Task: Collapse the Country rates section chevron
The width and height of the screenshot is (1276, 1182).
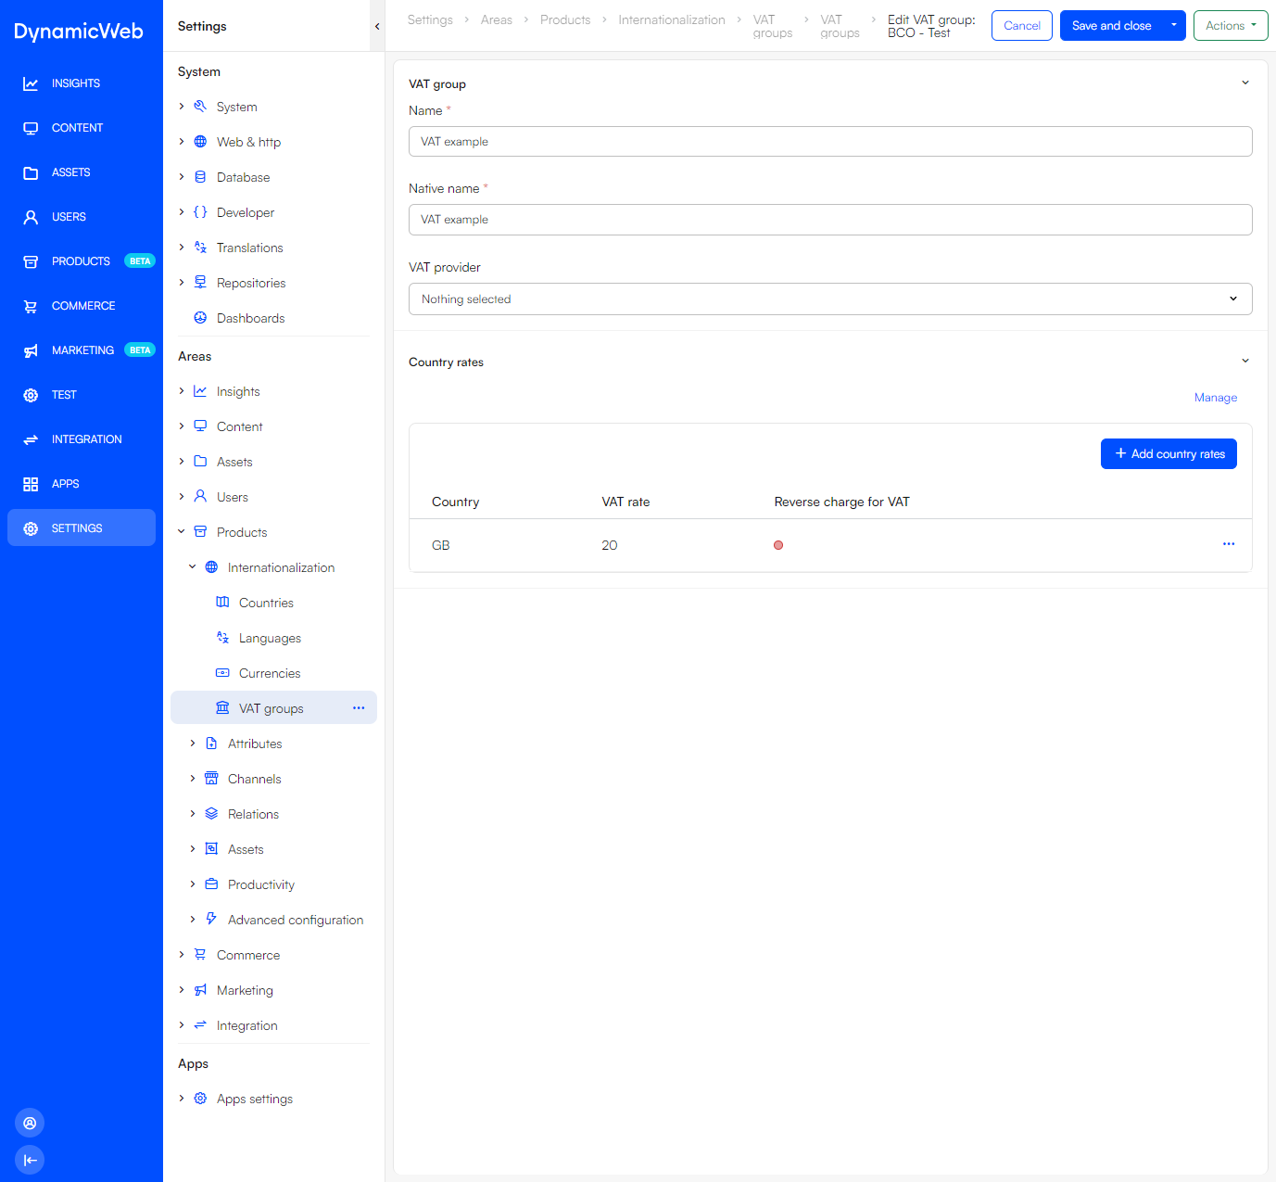Action: (1245, 361)
